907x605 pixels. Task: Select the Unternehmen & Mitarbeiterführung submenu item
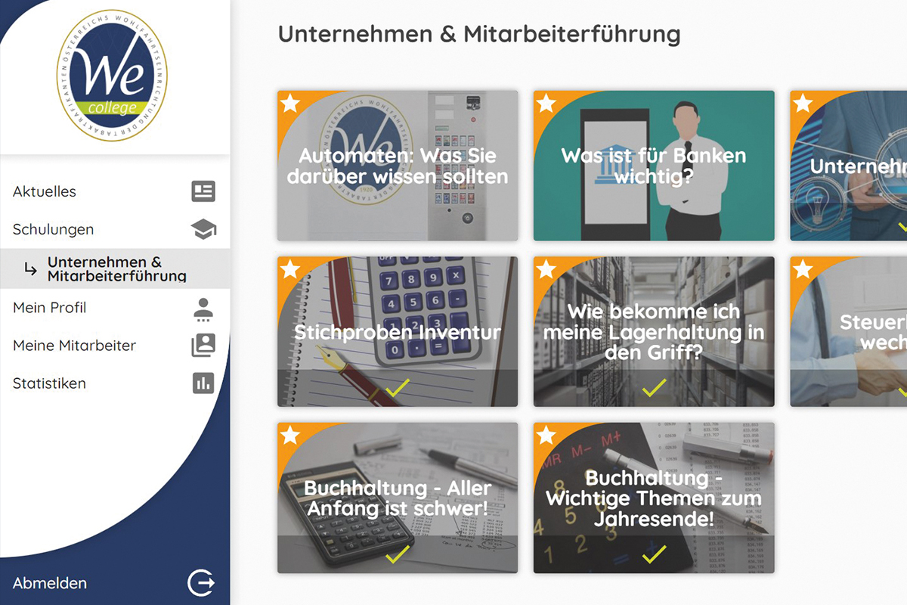coord(115,269)
